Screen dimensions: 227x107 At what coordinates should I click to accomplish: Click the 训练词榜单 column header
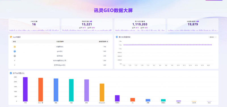60,42
